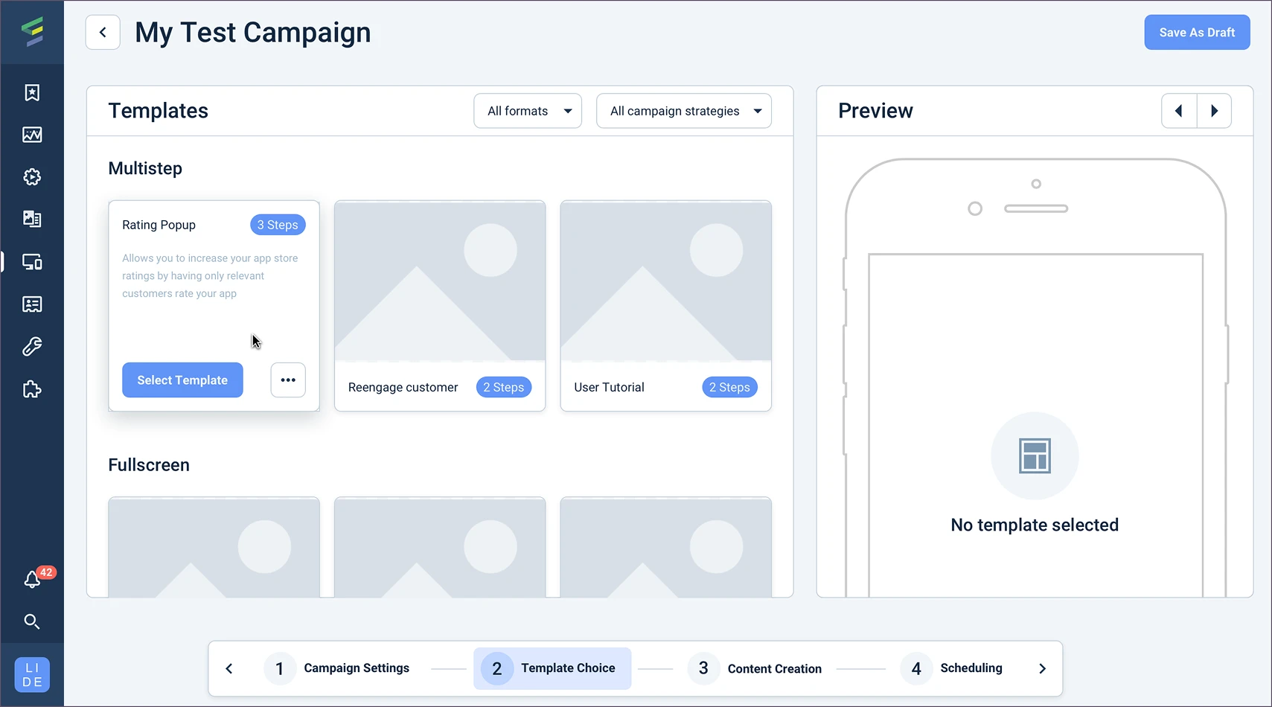Go back using the header back arrow

103,33
